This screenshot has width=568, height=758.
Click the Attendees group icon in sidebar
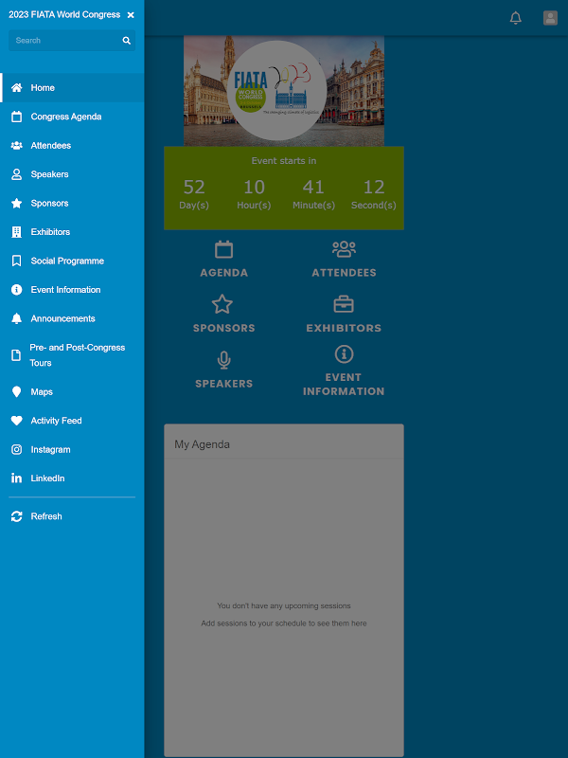click(x=16, y=146)
